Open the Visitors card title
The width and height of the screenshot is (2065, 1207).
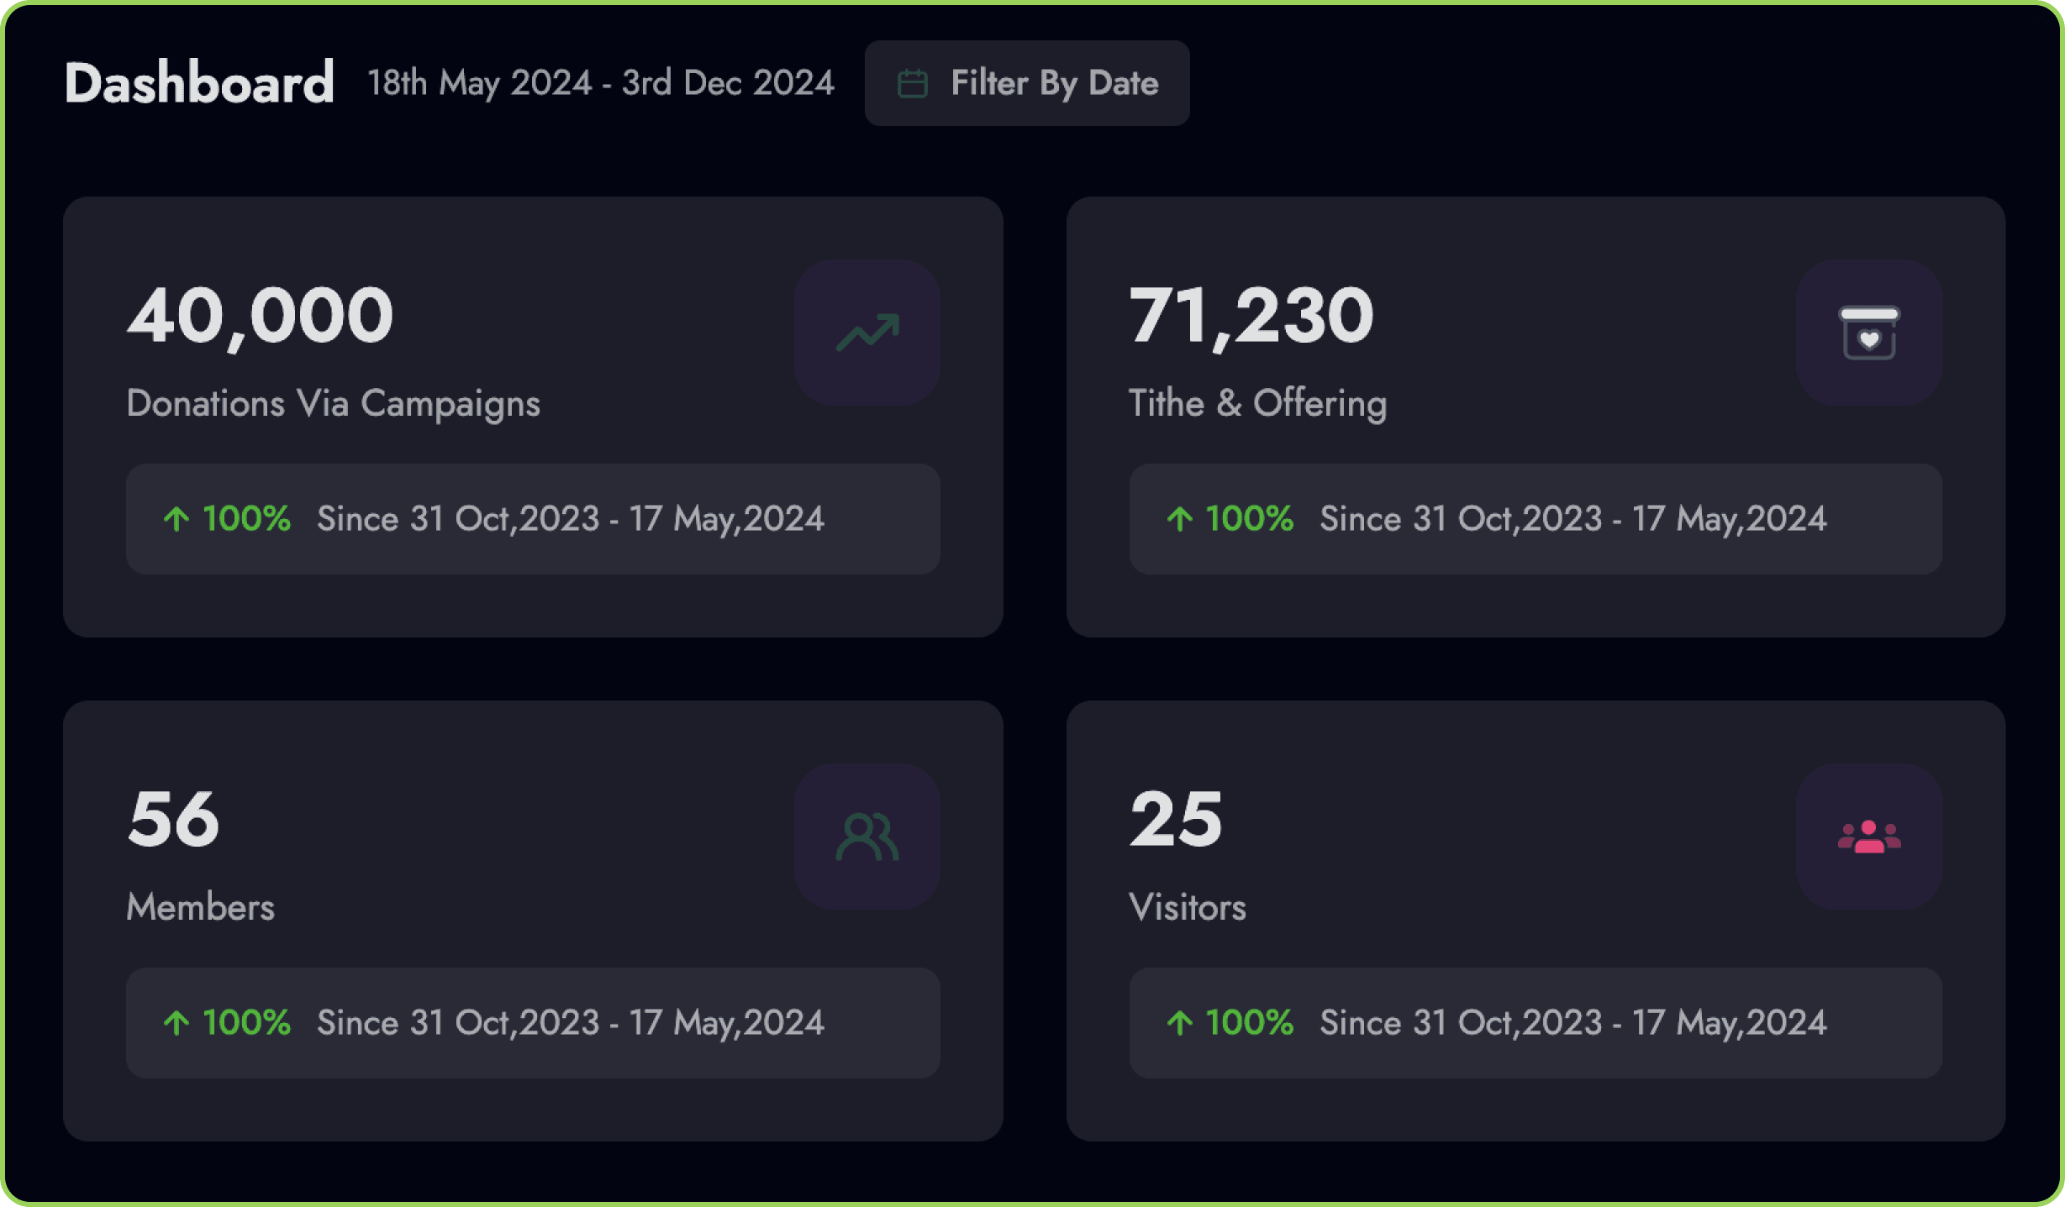point(1187,908)
